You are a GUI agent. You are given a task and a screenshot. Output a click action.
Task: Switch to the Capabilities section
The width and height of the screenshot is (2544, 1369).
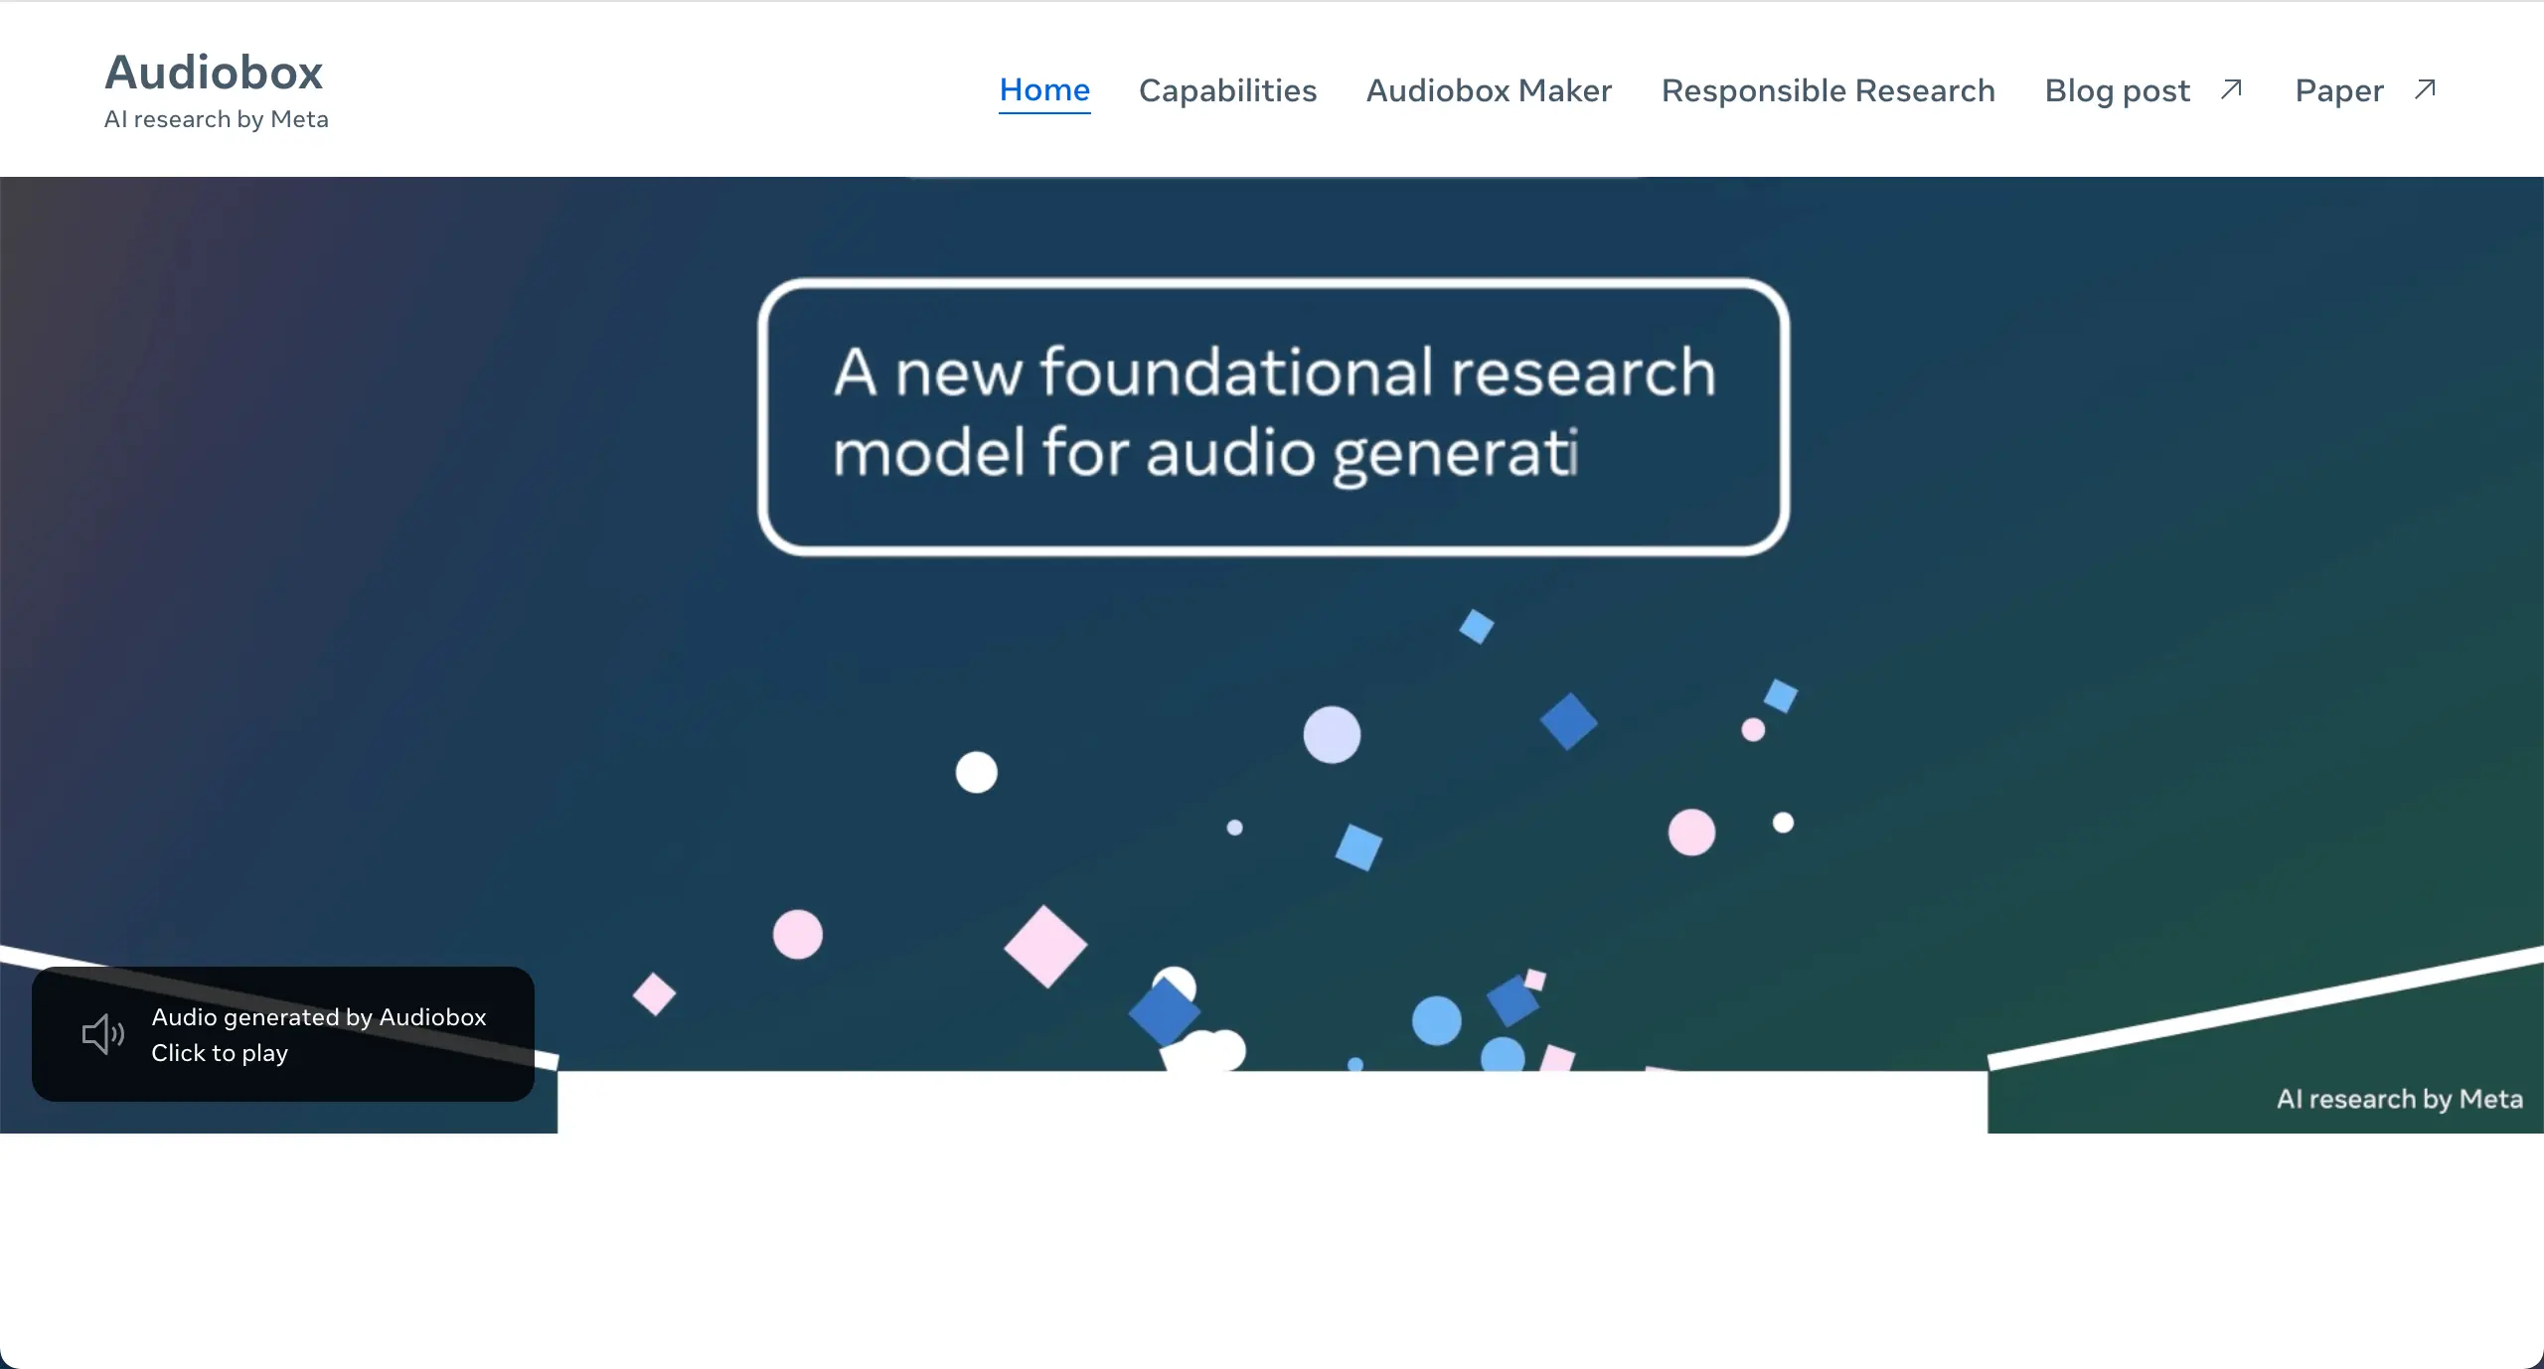tap(1227, 89)
